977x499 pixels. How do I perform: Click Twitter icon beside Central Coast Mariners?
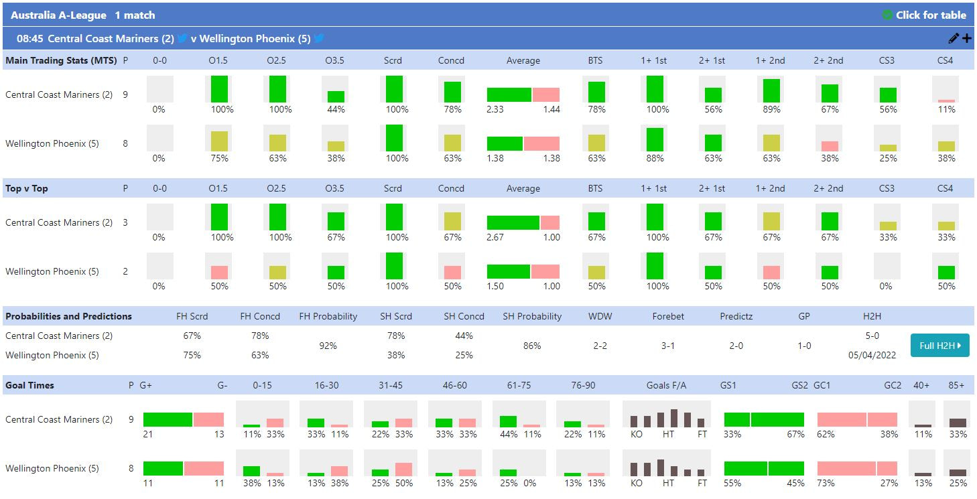(x=182, y=39)
